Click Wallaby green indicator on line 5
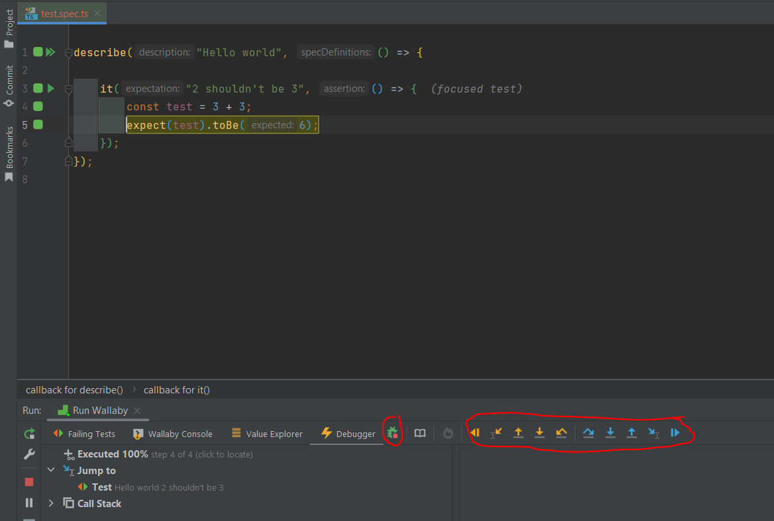 pyautogui.click(x=38, y=125)
